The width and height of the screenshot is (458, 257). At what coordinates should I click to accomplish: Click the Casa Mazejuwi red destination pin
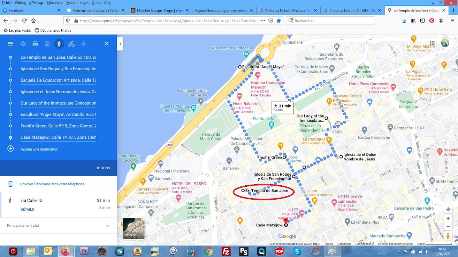coord(286,221)
